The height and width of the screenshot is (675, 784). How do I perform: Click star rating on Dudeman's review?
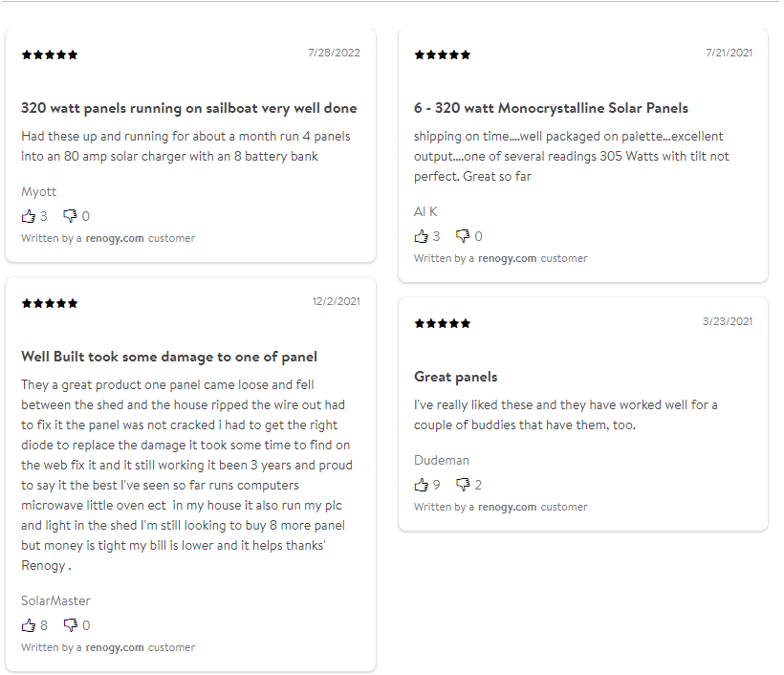(x=443, y=323)
